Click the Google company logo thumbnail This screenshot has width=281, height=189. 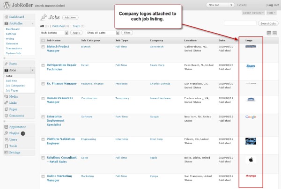tap(251, 117)
